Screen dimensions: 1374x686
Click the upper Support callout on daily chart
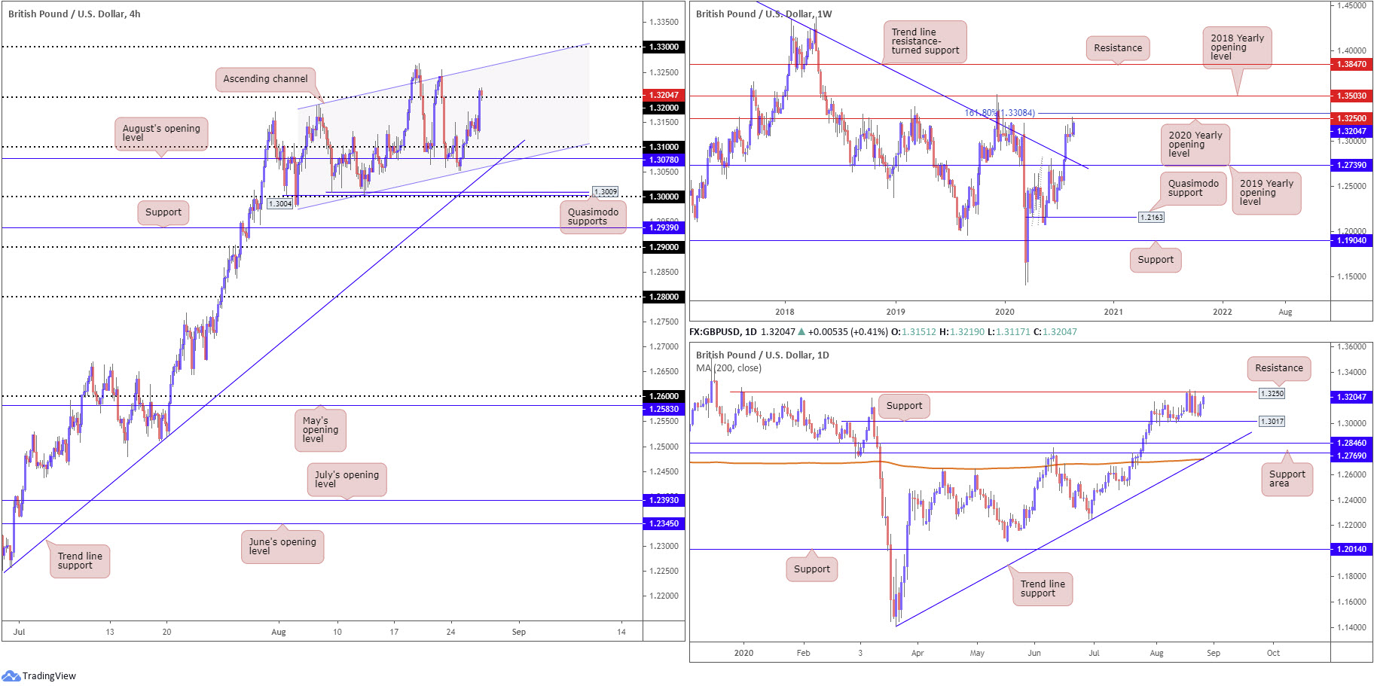[904, 406]
